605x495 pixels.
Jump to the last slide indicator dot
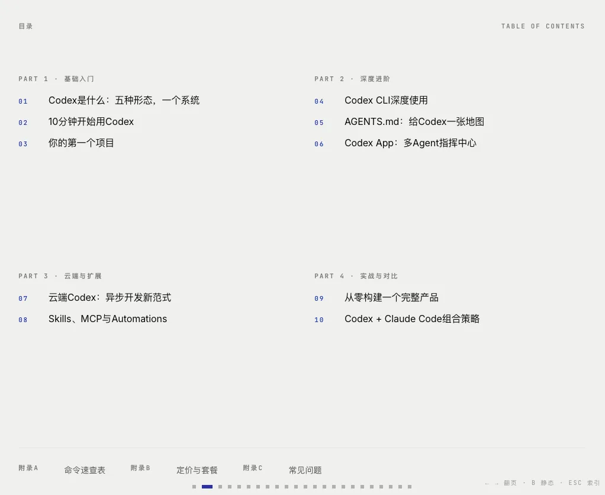pyautogui.click(x=410, y=487)
